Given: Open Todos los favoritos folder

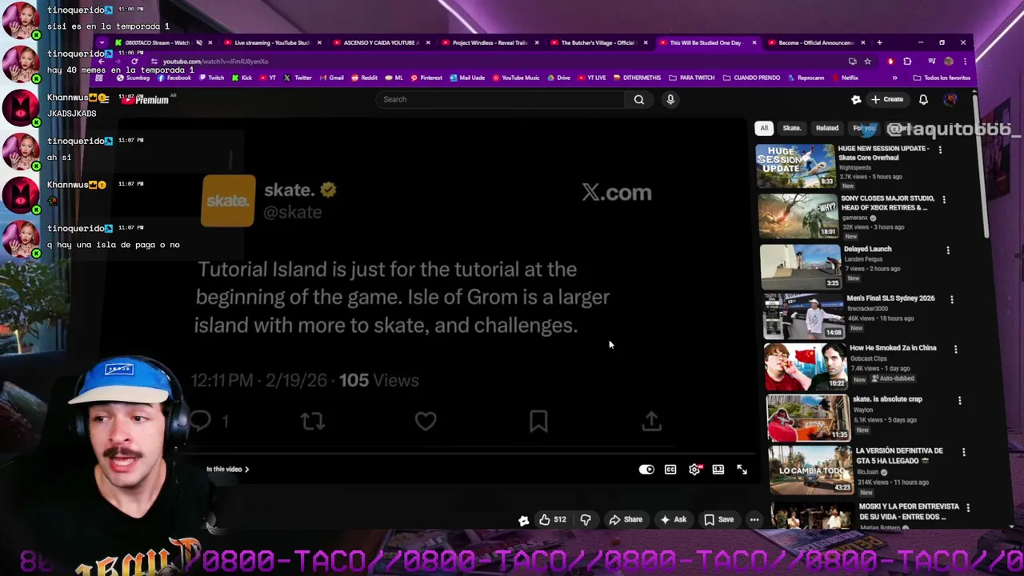Looking at the screenshot, I should [942, 78].
